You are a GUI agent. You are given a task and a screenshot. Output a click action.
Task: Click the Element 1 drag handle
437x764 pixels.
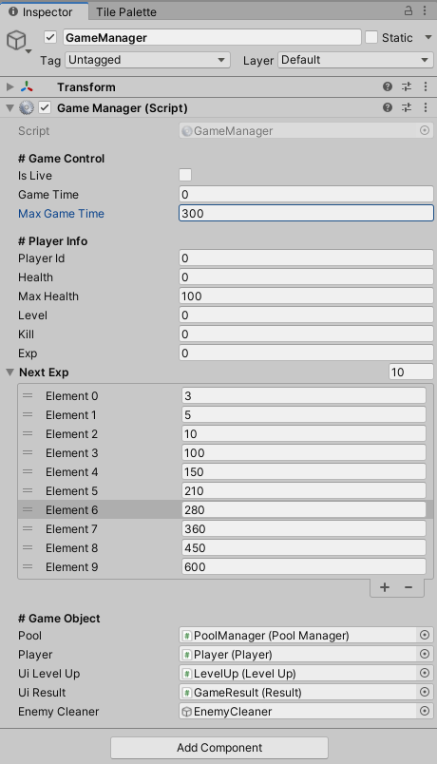[28, 414]
